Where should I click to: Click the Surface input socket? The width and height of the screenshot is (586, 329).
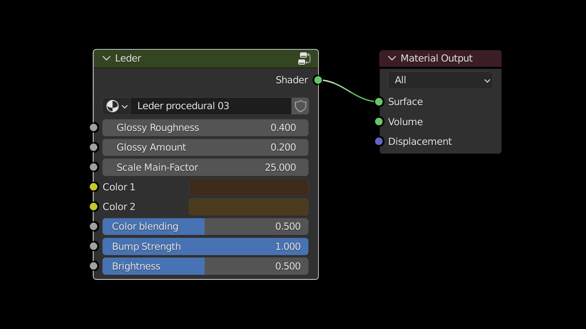pyautogui.click(x=379, y=101)
